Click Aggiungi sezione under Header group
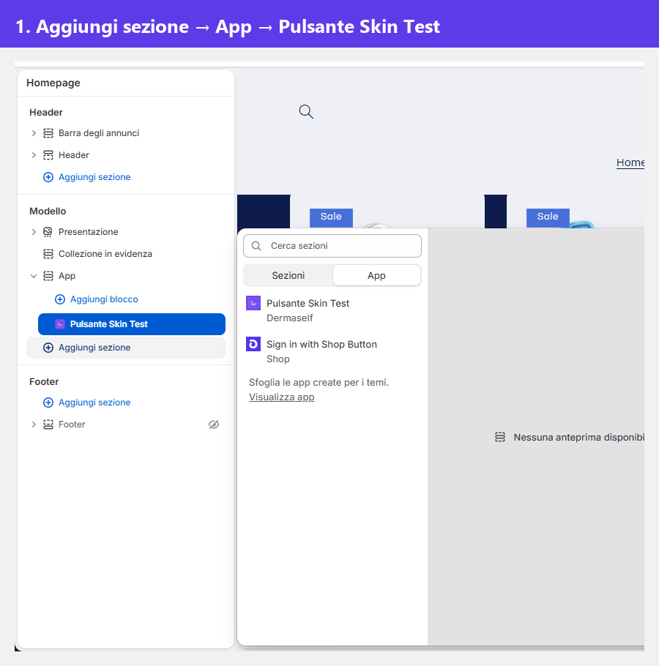Image resolution: width=659 pixels, height=666 pixels. coord(94,177)
